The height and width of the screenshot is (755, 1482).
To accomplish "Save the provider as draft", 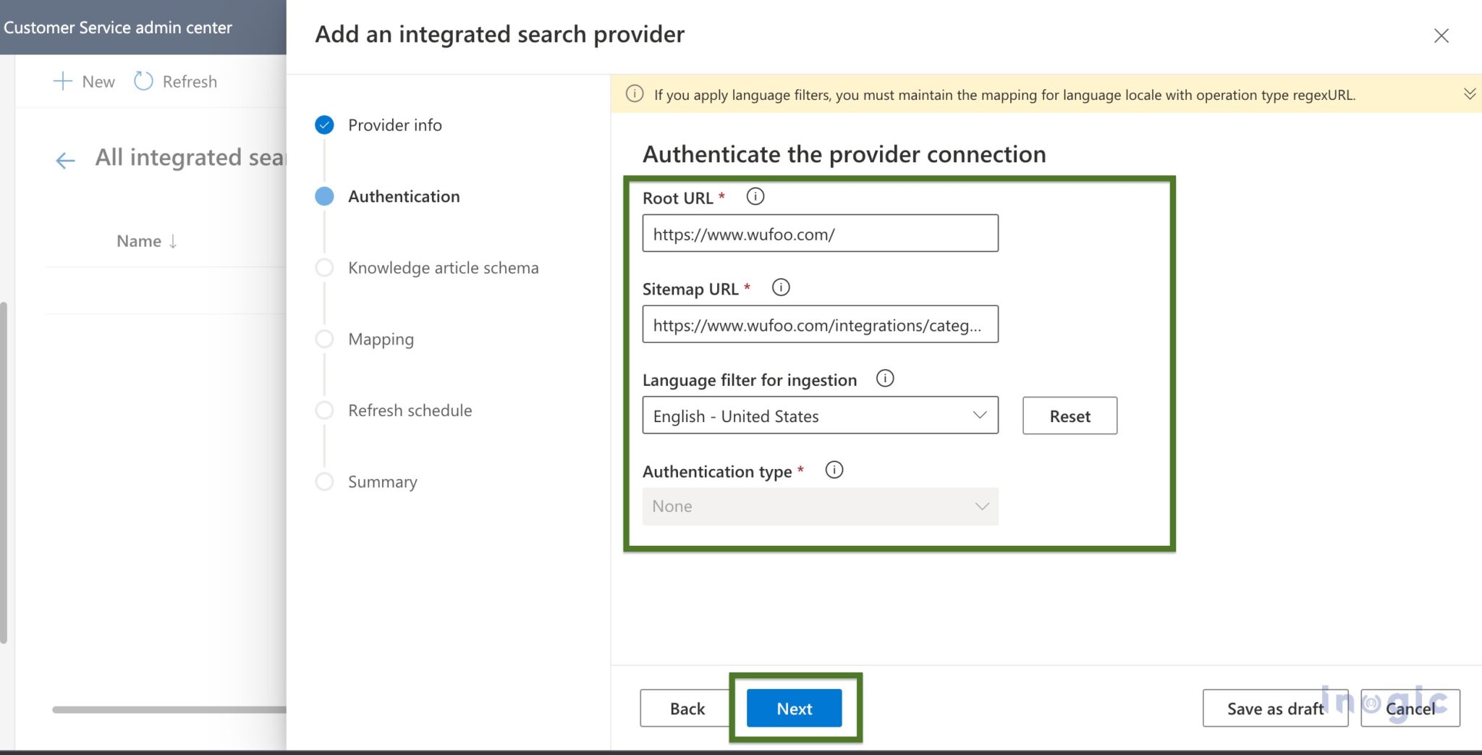I will tap(1274, 708).
